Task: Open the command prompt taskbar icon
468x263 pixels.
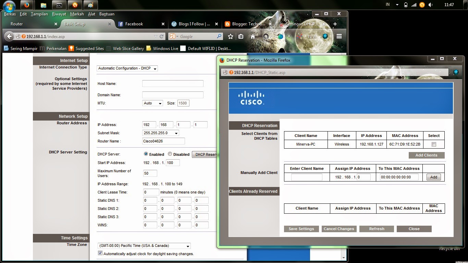Action: click(59, 5)
